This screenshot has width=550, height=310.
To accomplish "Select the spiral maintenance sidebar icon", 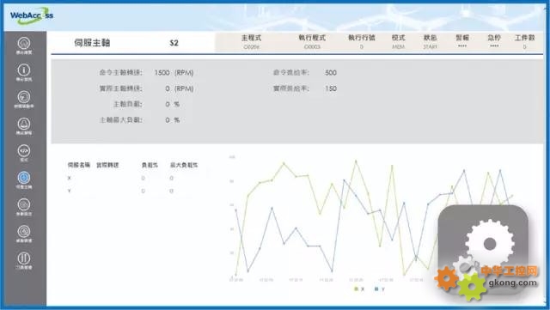I will tap(24, 234).
